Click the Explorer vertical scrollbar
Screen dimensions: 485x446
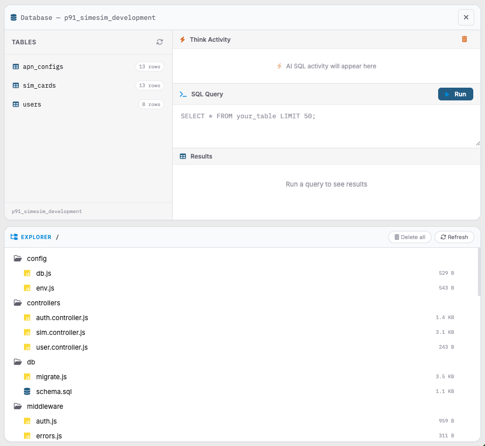coord(479,272)
